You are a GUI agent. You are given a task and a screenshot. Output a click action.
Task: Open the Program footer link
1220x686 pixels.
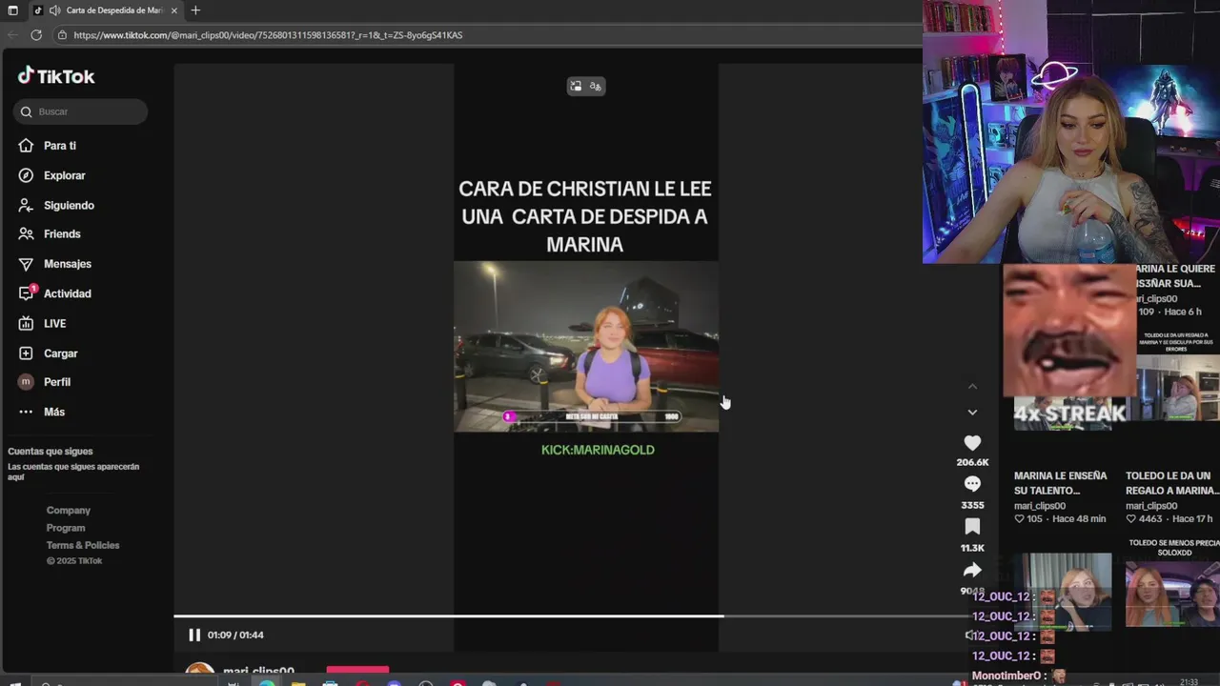pos(66,528)
